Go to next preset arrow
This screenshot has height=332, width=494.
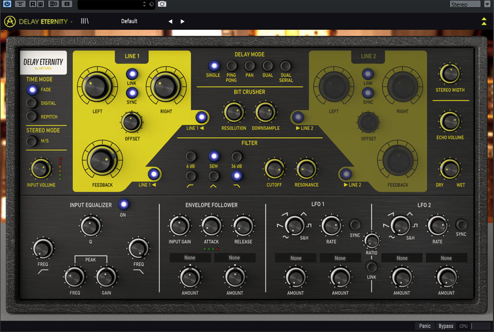tap(182, 21)
